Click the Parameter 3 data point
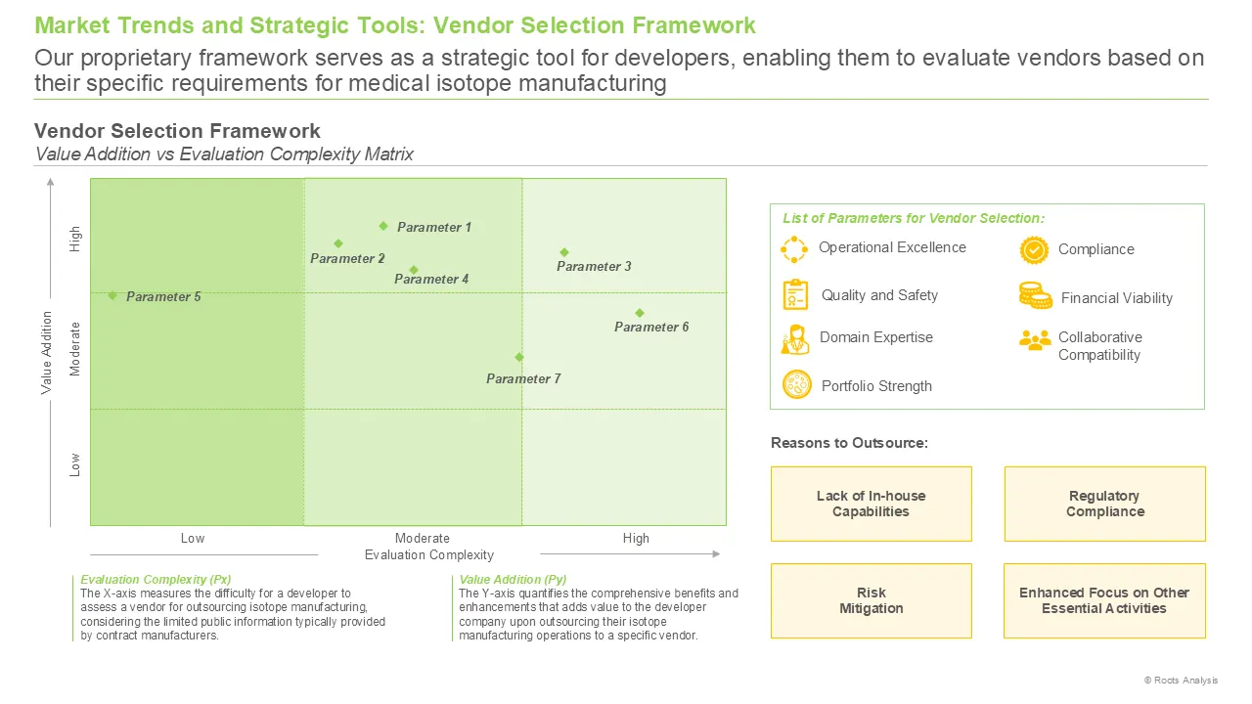The image size is (1252, 704). [x=564, y=252]
